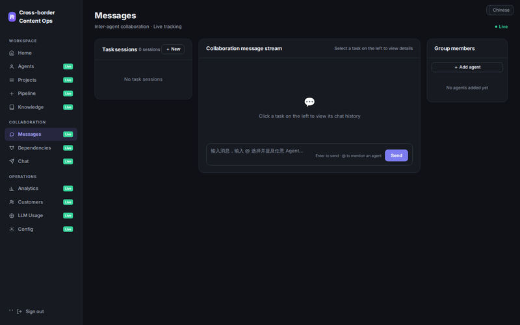520x325 pixels.
Task: Open the Pipeline menu item
Action: click(41, 94)
